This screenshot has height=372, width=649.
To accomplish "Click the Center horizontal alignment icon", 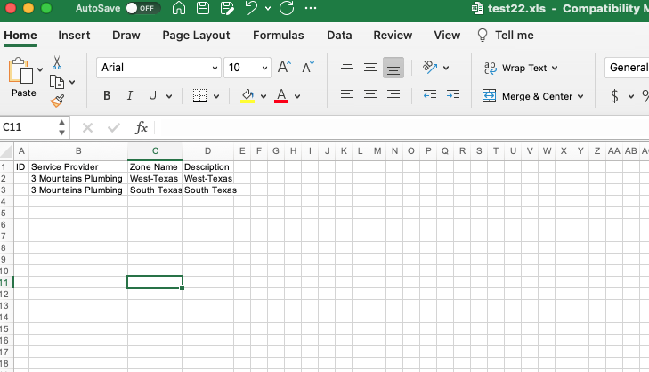I will click(x=369, y=96).
